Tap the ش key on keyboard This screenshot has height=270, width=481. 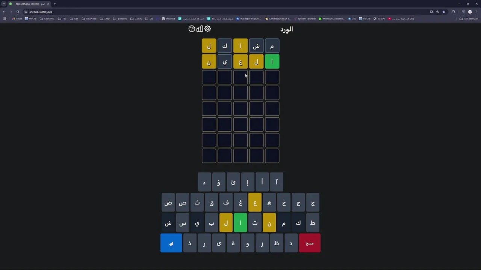click(168, 223)
